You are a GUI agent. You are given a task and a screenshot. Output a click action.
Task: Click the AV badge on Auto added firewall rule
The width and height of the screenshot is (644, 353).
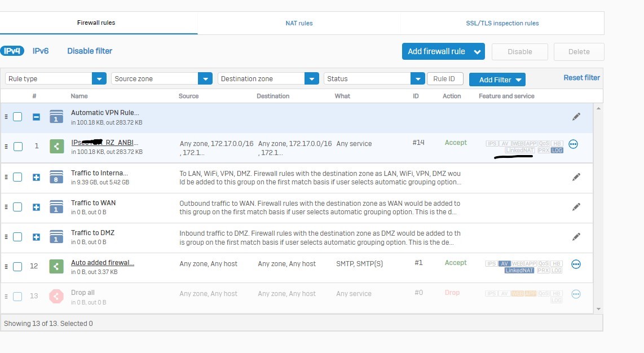click(505, 263)
